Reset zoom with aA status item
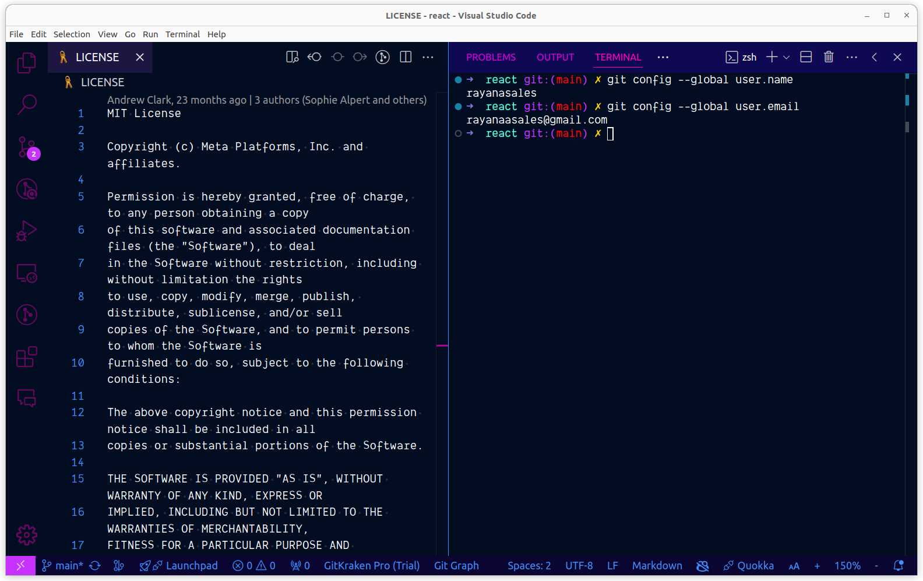The width and height of the screenshot is (923, 581). (x=794, y=566)
